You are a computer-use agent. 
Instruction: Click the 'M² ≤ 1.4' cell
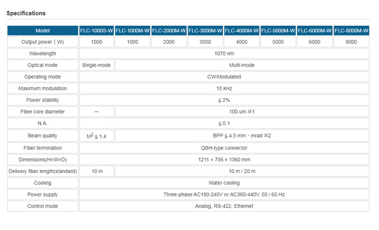[97, 136]
